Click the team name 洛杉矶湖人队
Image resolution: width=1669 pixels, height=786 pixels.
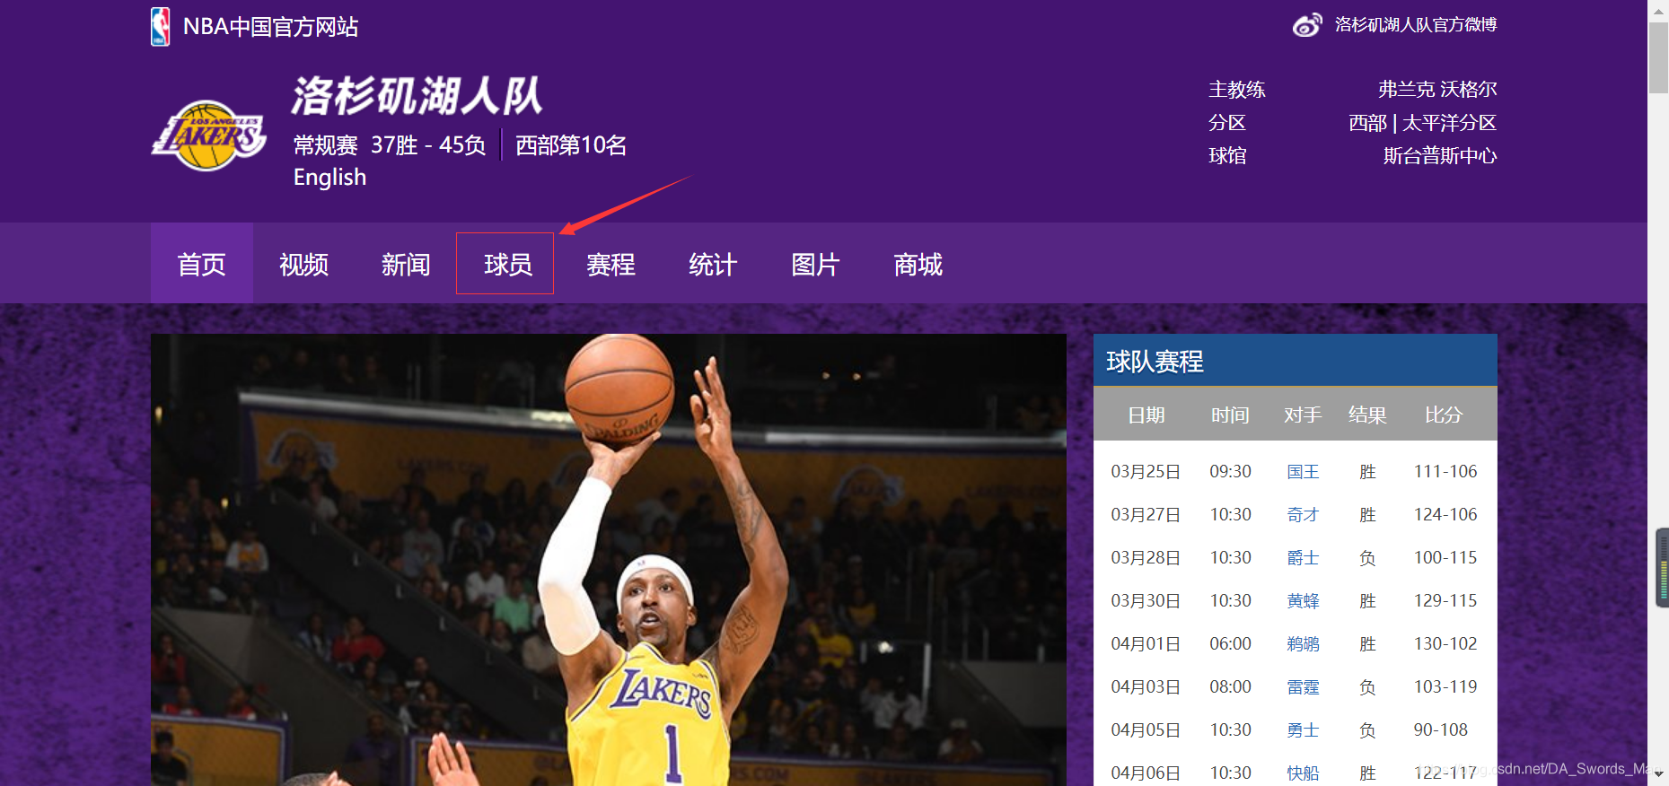click(x=417, y=96)
